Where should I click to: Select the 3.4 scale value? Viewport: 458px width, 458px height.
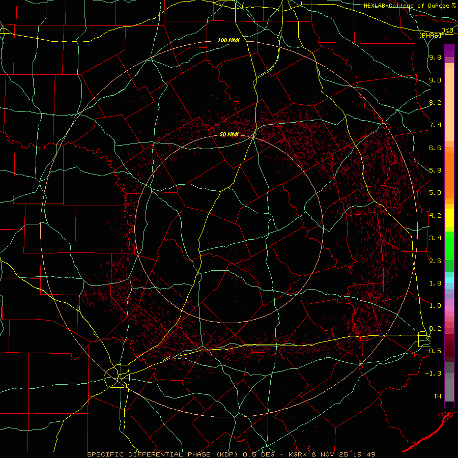[435, 238]
